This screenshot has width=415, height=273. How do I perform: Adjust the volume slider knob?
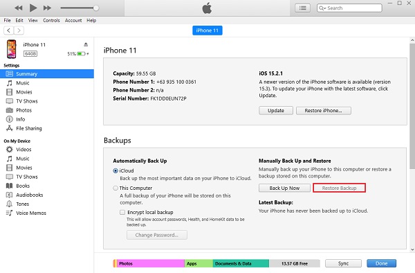point(96,8)
